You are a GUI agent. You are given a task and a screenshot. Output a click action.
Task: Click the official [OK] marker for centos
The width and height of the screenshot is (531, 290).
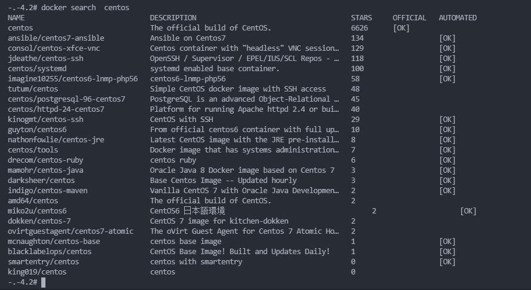402,28
